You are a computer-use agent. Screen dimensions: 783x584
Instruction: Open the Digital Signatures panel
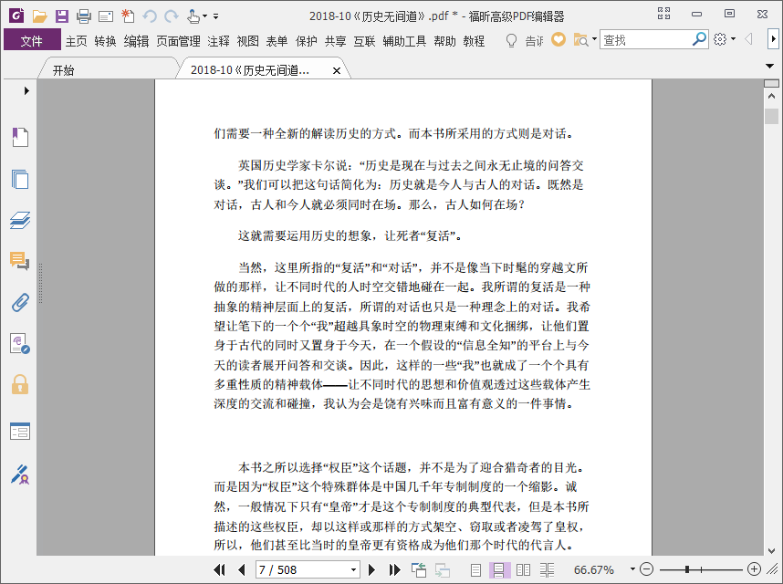pos(20,343)
